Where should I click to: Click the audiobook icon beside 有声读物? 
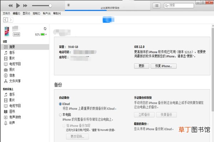[6, 117]
